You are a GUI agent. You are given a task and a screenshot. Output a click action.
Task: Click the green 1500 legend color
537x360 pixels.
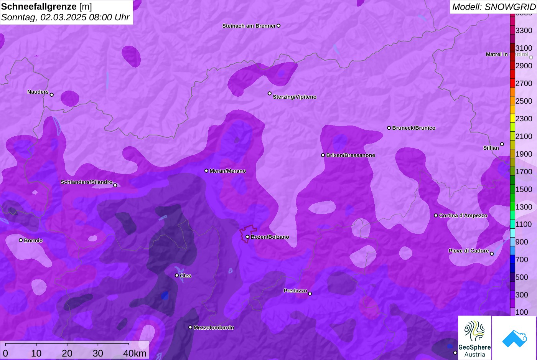(x=512, y=189)
